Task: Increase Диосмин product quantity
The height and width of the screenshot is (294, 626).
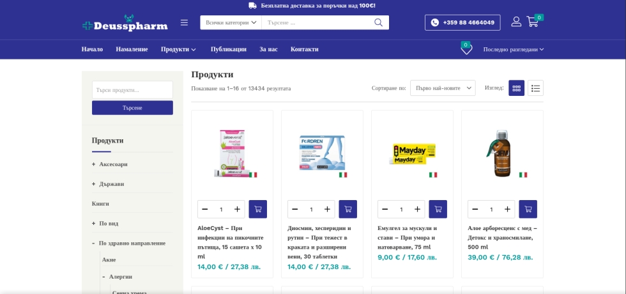Action: click(327, 210)
